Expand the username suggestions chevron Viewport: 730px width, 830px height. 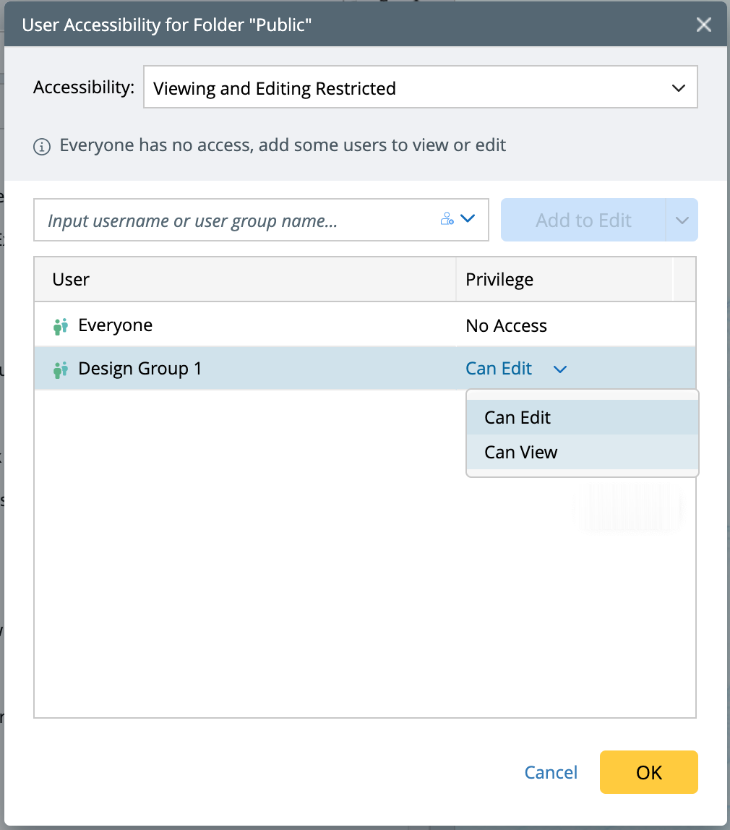[x=468, y=218]
